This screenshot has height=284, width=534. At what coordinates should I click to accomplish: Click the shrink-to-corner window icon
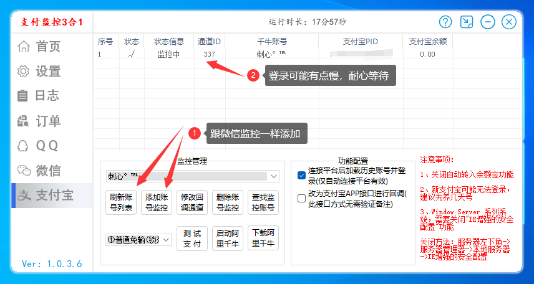[x=467, y=22]
